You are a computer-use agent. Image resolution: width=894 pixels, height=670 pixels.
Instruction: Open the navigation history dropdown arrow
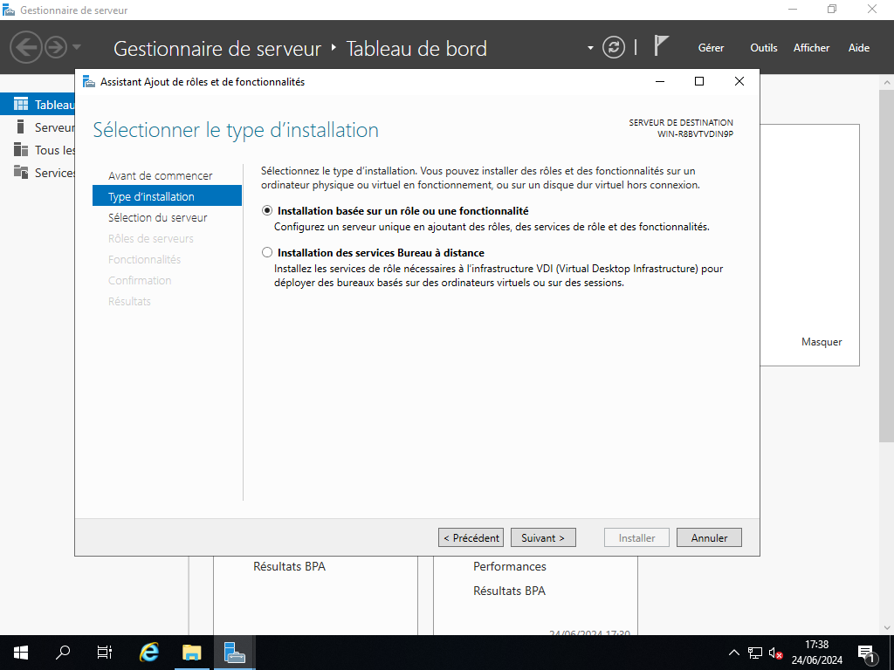click(x=77, y=47)
